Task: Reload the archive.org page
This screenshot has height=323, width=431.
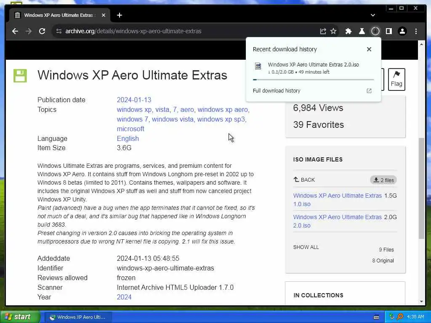Action: pyautogui.click(x=42, y=31)
